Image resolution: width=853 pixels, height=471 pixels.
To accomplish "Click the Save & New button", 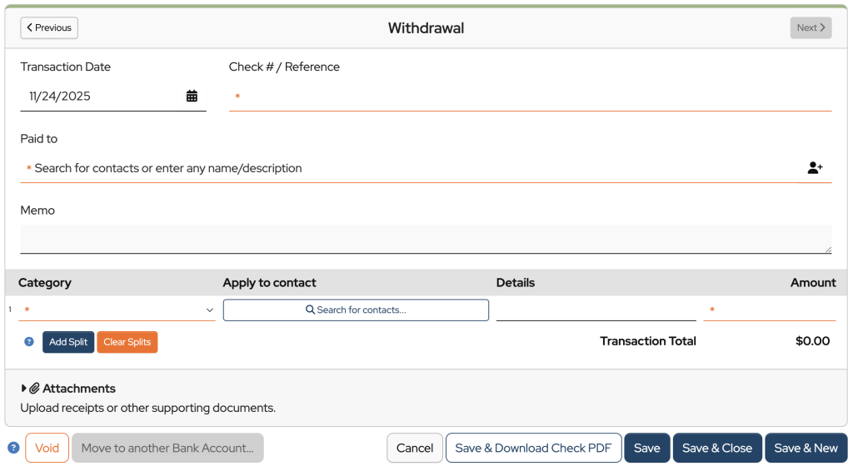I will click(x=806, y=448).
